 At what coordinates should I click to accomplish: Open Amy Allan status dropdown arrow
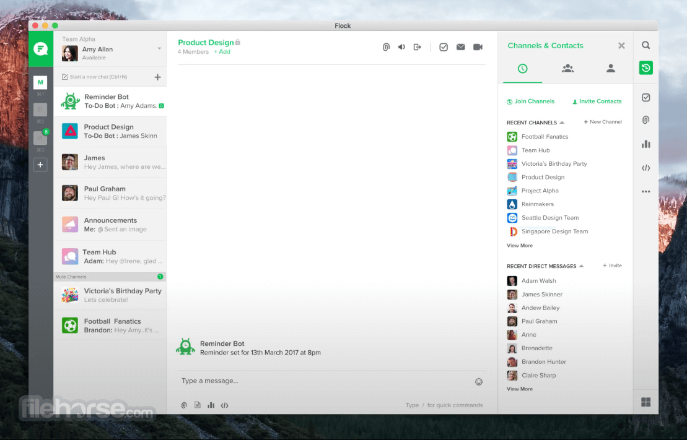coord(159,49)
